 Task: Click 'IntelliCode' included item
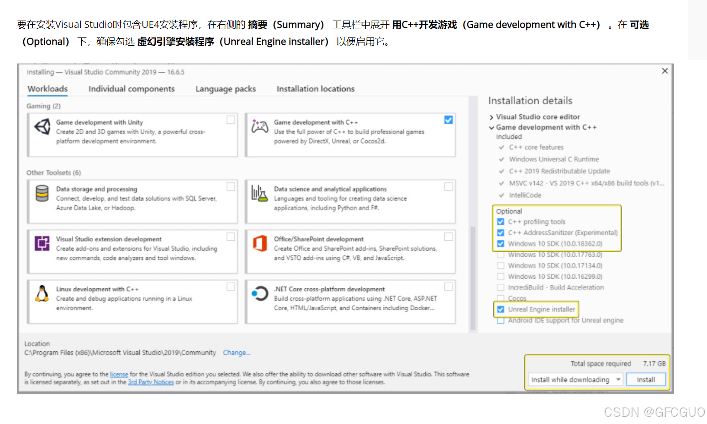point(525,195)
